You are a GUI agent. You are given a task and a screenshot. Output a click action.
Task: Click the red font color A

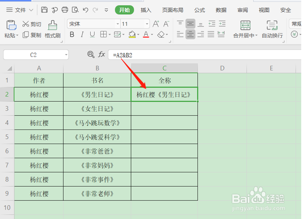(x=146, y=34)
